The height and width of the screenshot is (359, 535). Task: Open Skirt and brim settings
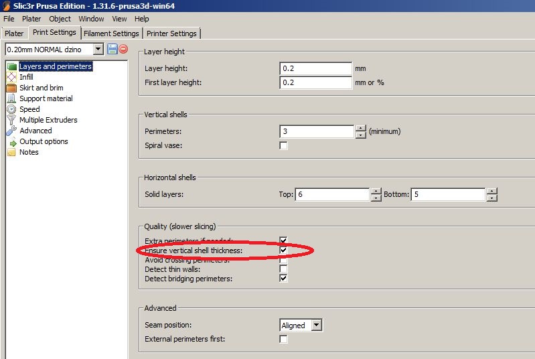click(41, 88)
